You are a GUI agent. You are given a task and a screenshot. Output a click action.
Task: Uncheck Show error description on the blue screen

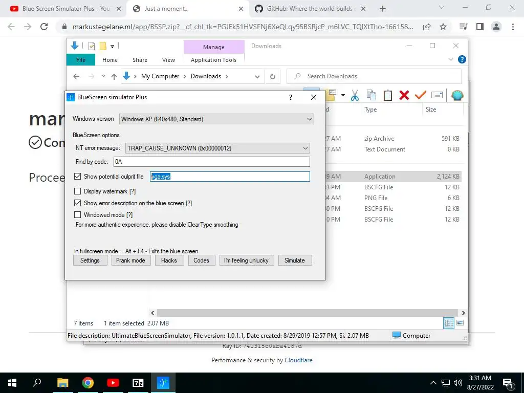[78, 203]
